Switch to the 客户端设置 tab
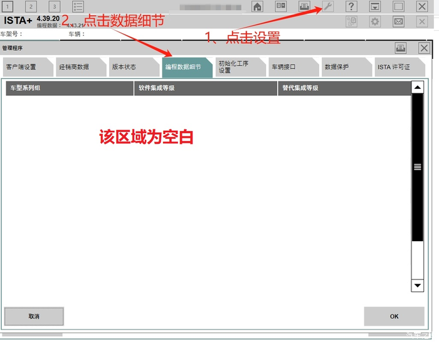This screenshot has width=439, height=342. 23,67
